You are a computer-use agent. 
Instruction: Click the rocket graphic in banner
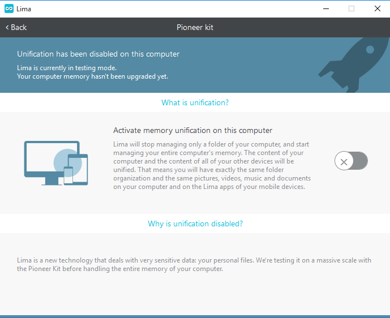tap(353, 65)
